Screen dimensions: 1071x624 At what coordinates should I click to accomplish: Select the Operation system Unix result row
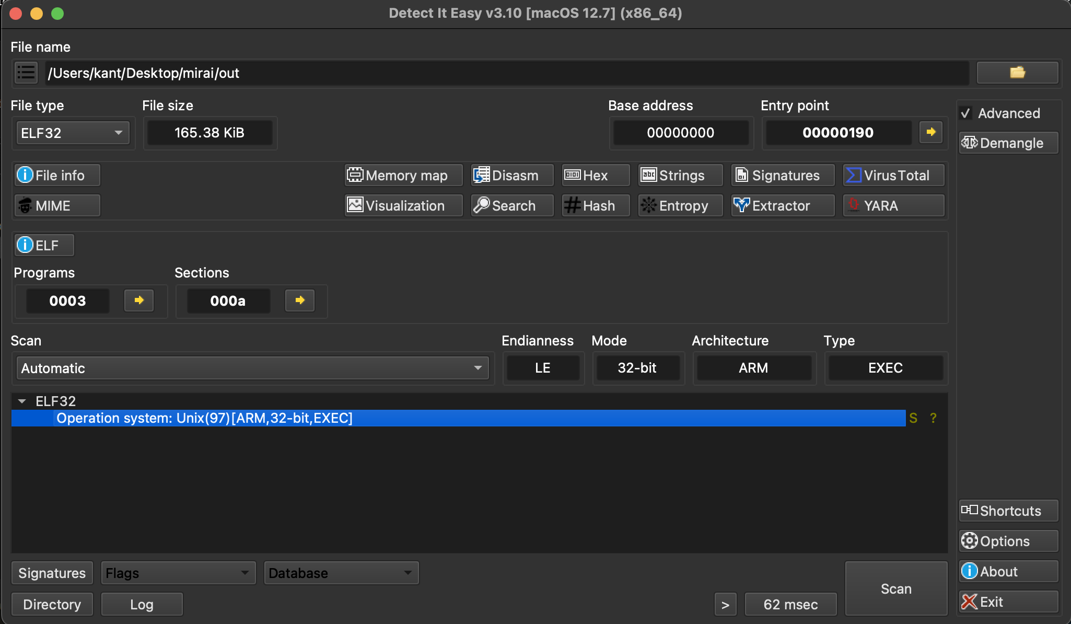click(x=458, y=418)
